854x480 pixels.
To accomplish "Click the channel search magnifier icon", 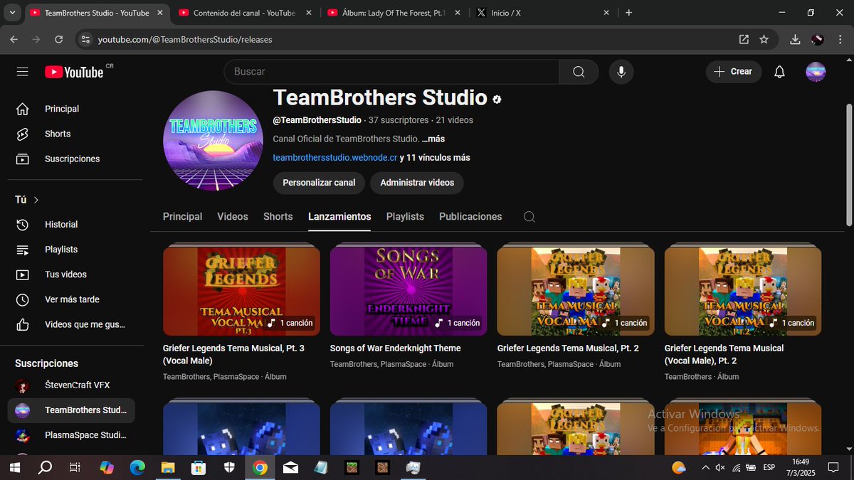I will (x=529, y=217).
